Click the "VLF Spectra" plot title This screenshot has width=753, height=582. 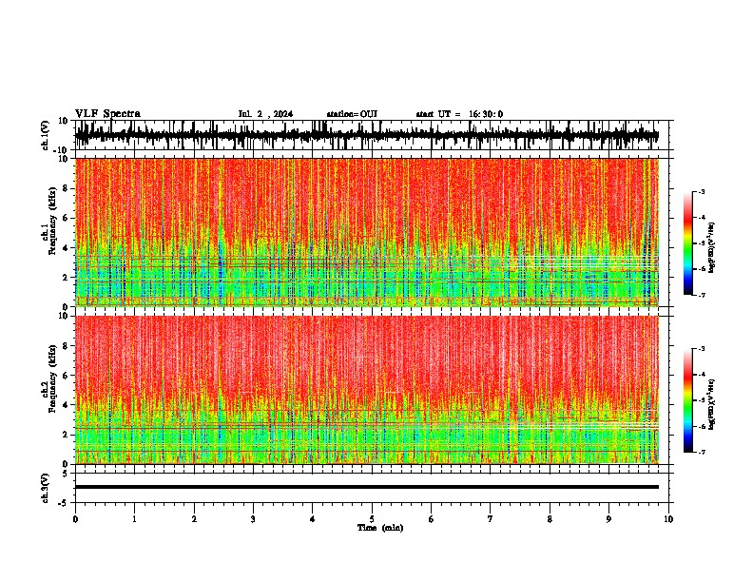[107, 114]
